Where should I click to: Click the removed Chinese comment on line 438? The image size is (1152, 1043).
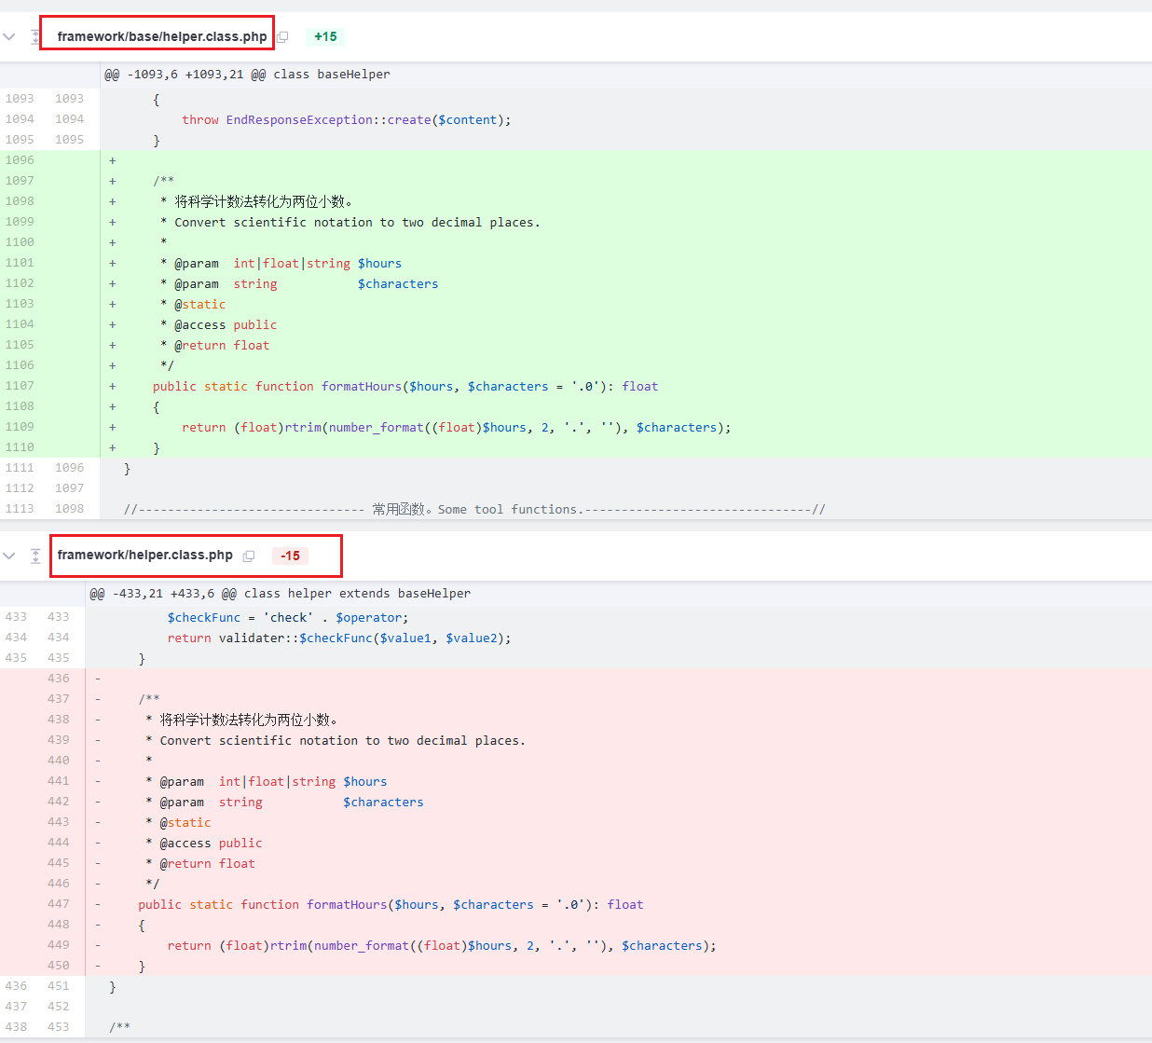241,720
